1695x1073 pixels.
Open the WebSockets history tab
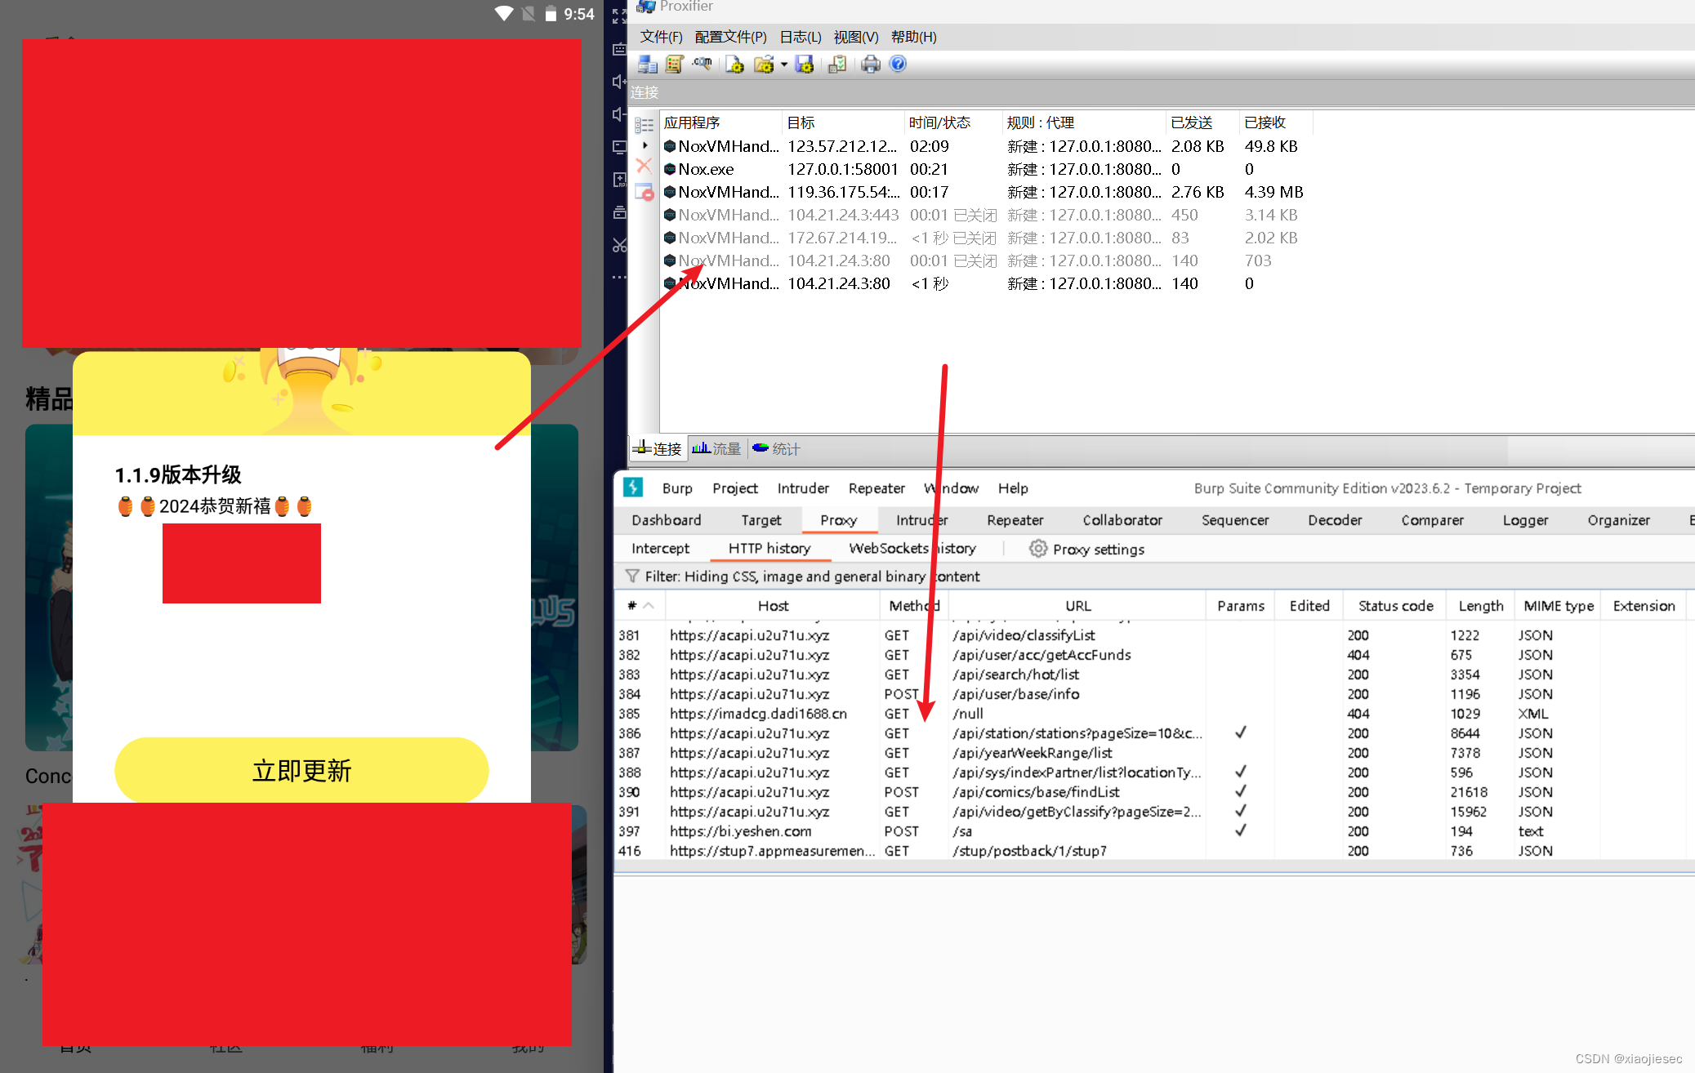click(912, 549)
